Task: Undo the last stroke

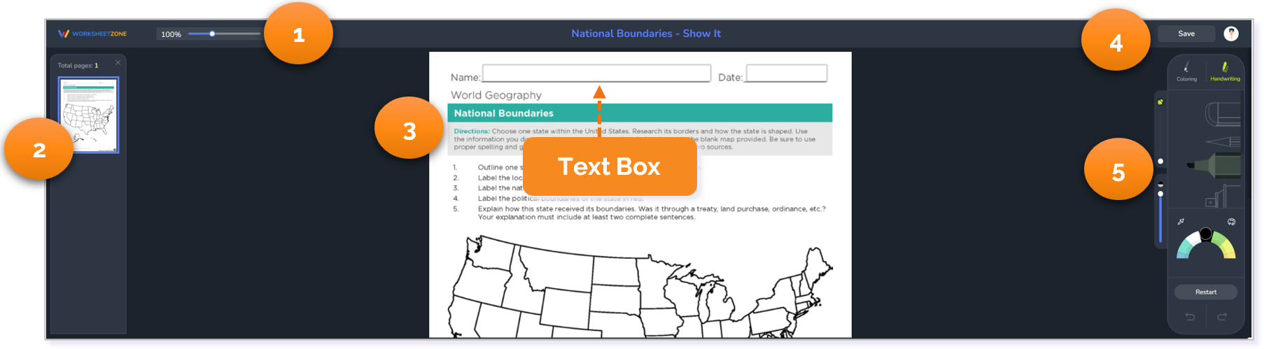Action: tap(1190, 317)
